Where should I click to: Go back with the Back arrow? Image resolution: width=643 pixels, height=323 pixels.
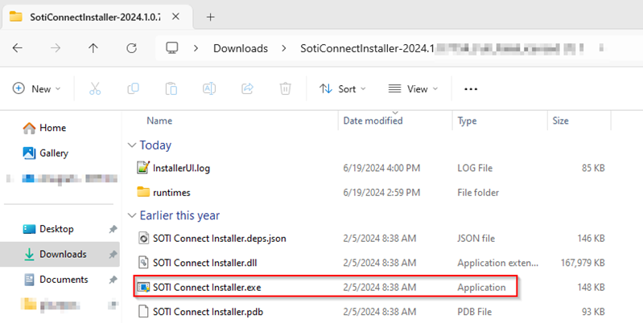click(x=17, y=48)
